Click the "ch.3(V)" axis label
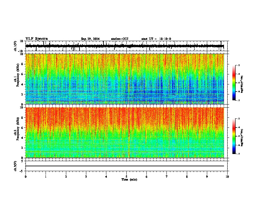256x198 pixels. (16, 166)
